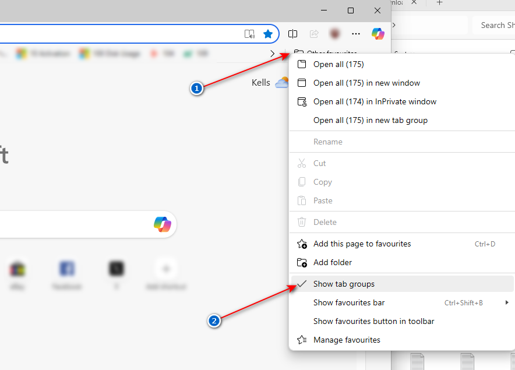Click the new window icon beside Open all
This screenshot has width=515, height=370.
(302, 83)
